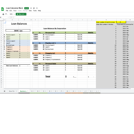Click the yellow month number input cell
The image size is (134, 134).
coord(121,22)
